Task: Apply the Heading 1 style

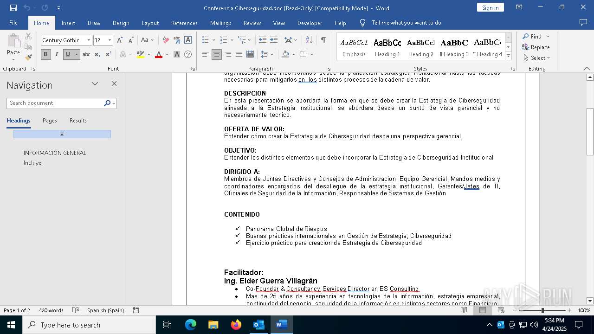Action: tap(387, 47)
